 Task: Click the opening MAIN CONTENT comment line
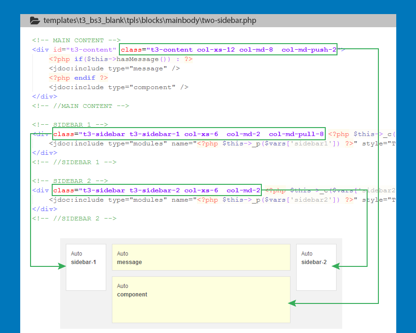76,40
